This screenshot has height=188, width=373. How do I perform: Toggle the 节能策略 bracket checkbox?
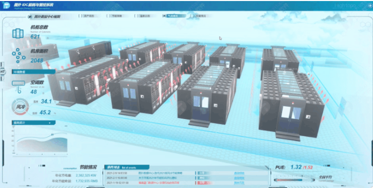coord(108,16)
